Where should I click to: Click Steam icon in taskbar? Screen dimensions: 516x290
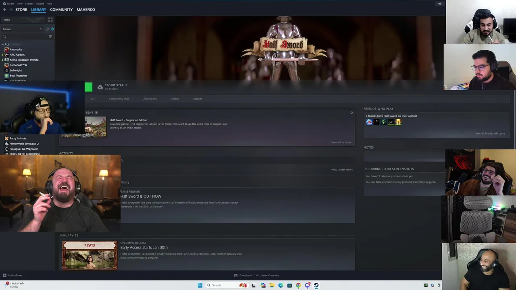[x=316, y=285]
